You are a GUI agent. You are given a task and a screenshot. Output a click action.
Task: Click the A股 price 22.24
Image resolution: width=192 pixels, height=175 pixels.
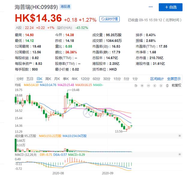(x=29, y=28)
